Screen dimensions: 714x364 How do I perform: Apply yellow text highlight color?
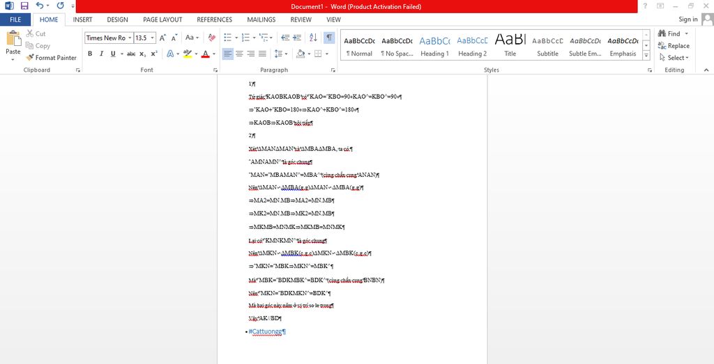tap(188, 54)
